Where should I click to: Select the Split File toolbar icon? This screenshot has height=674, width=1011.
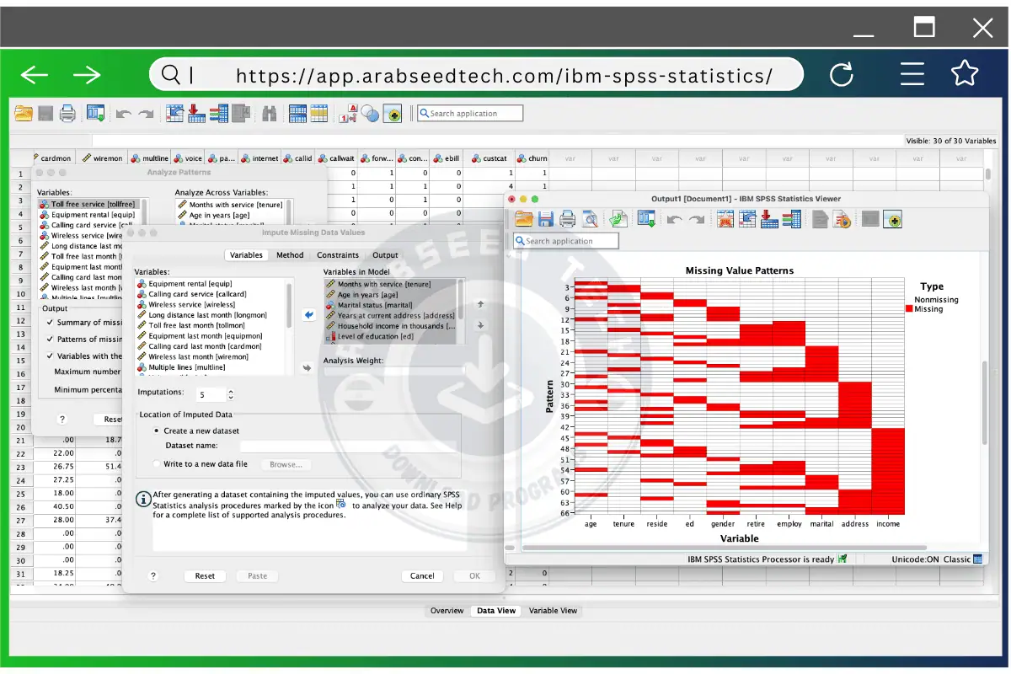pyautogui.click(x=297, y=113)
